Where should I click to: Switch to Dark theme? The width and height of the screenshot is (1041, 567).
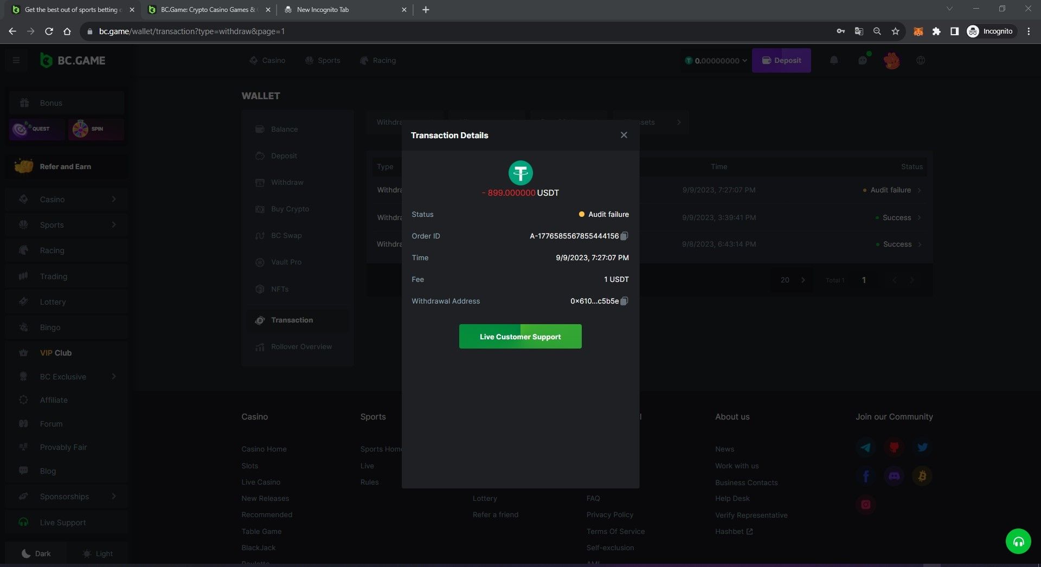point(36,553)
